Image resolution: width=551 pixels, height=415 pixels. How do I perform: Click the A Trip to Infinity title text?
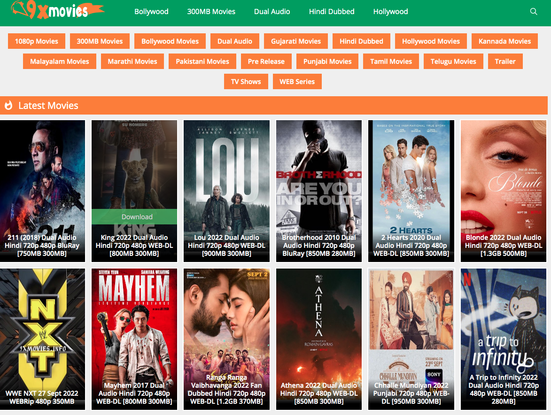[x=504, y=389]
